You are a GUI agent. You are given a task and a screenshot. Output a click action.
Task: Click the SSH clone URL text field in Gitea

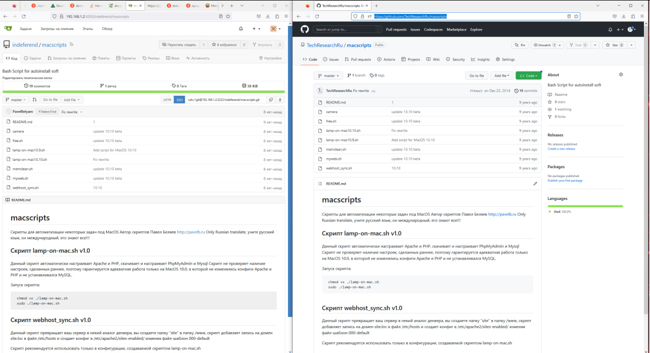225,100
